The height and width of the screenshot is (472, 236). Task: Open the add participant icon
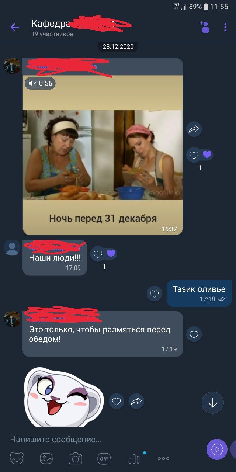click(x=205, y=27)
